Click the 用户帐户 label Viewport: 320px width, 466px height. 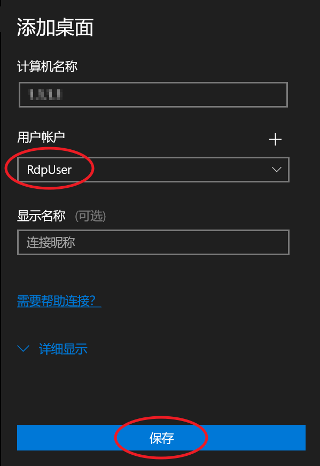coord(41,137)
